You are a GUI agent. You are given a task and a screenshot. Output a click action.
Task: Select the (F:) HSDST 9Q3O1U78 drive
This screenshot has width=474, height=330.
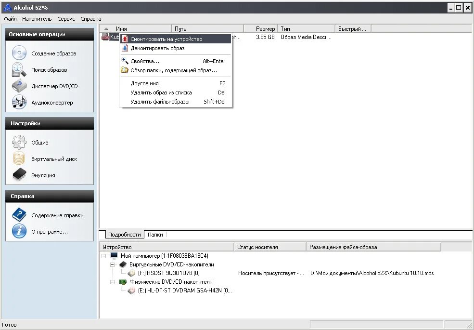coord(169,273)
